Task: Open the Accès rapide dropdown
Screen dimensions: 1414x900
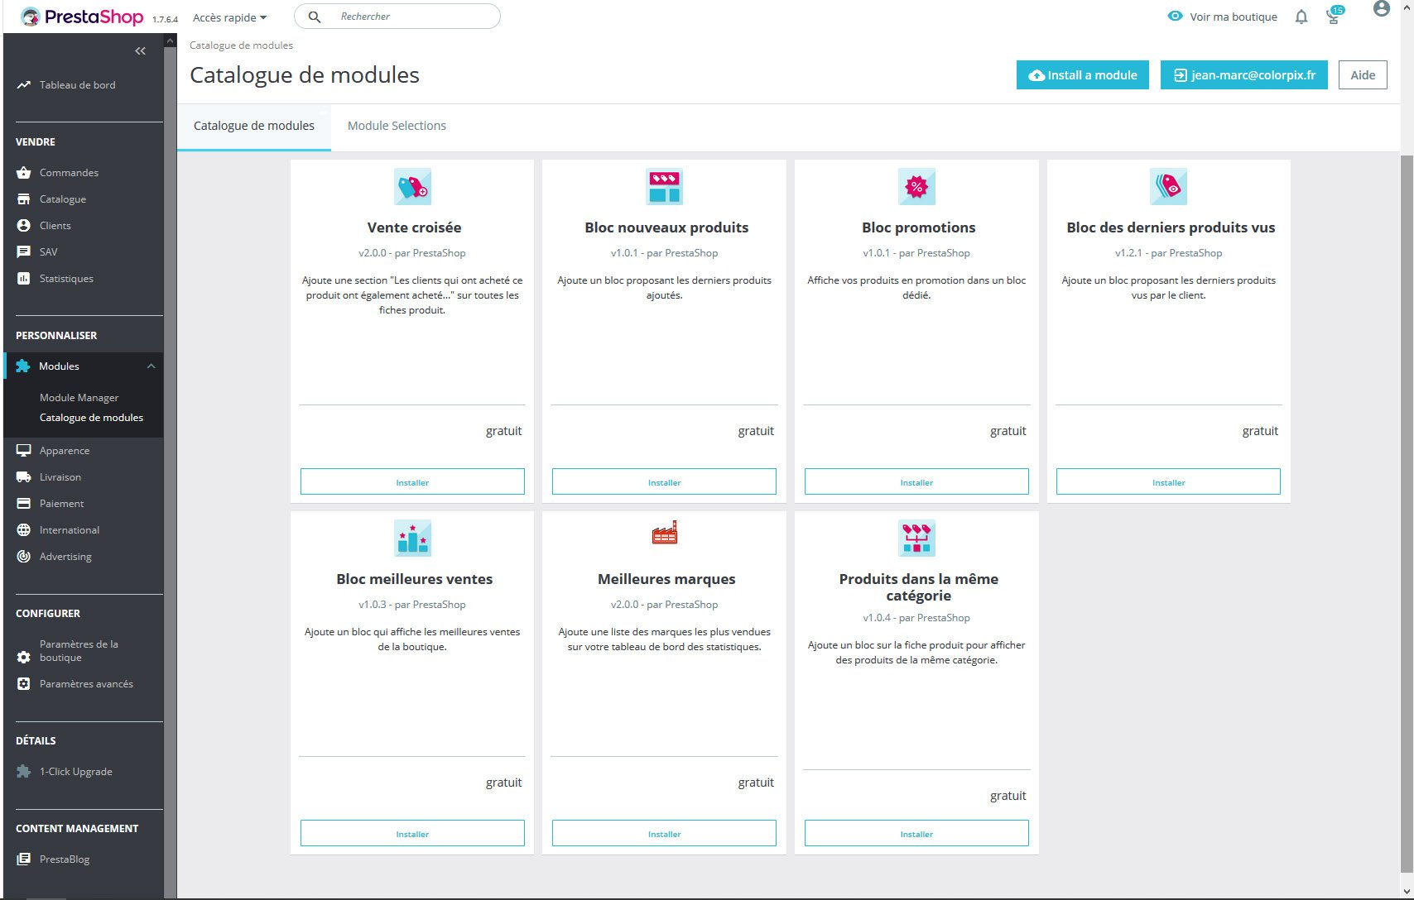Action: click(229, 17)
